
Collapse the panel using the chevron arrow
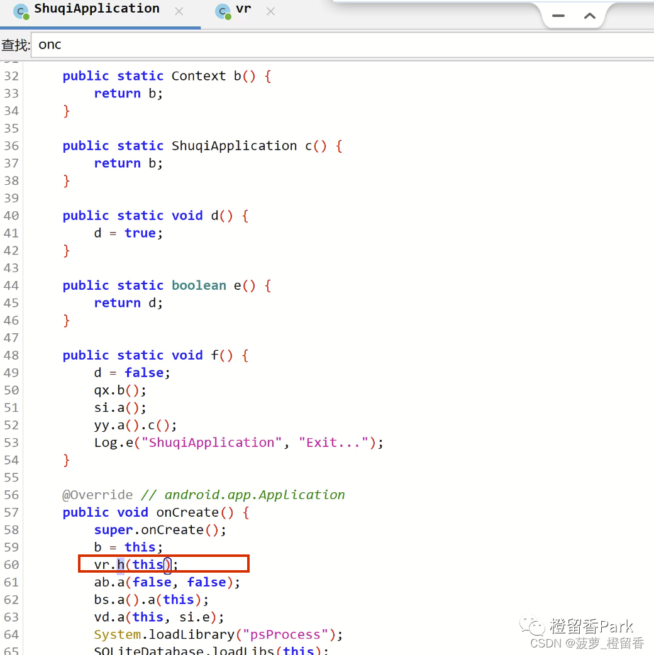click(x=590, y=16)
